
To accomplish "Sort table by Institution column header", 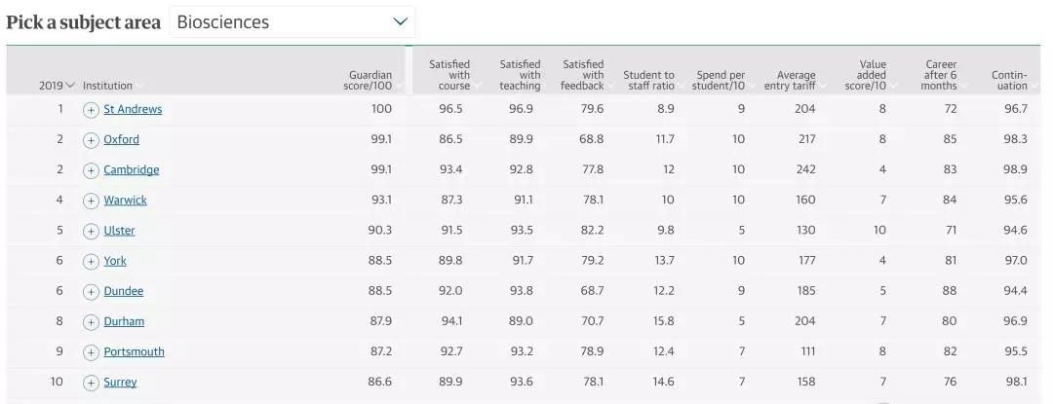I will pos(108,86).
